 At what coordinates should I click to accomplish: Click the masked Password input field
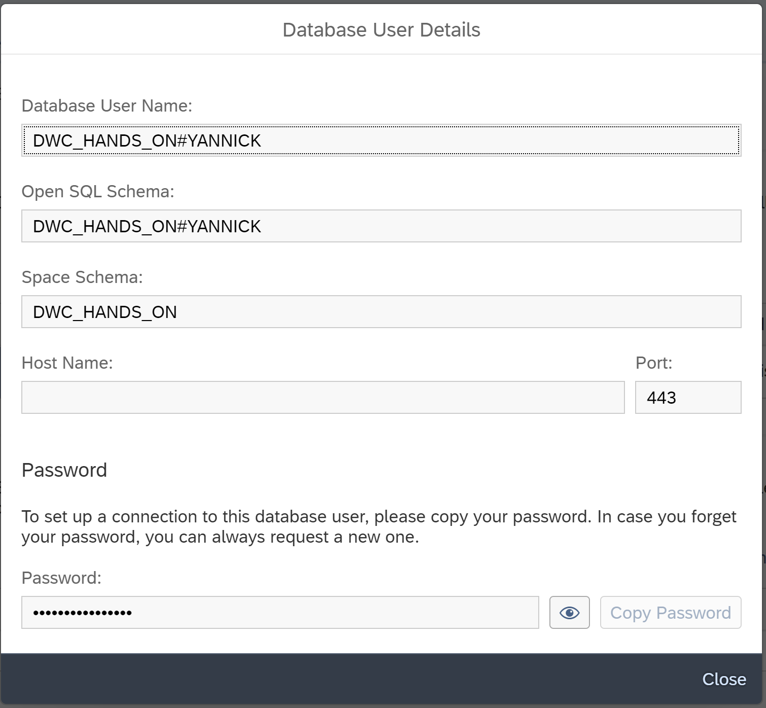coord(280,613)
